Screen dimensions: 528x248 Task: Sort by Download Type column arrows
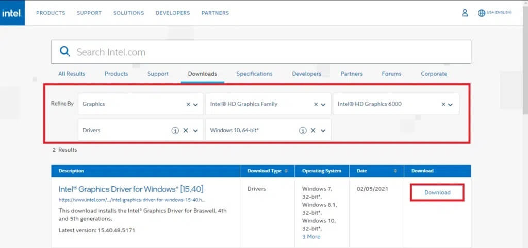(286, 171)
